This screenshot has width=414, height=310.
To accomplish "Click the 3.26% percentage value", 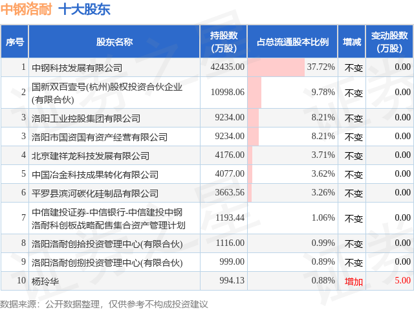I will pyautogui.click(x=323, y=192).
